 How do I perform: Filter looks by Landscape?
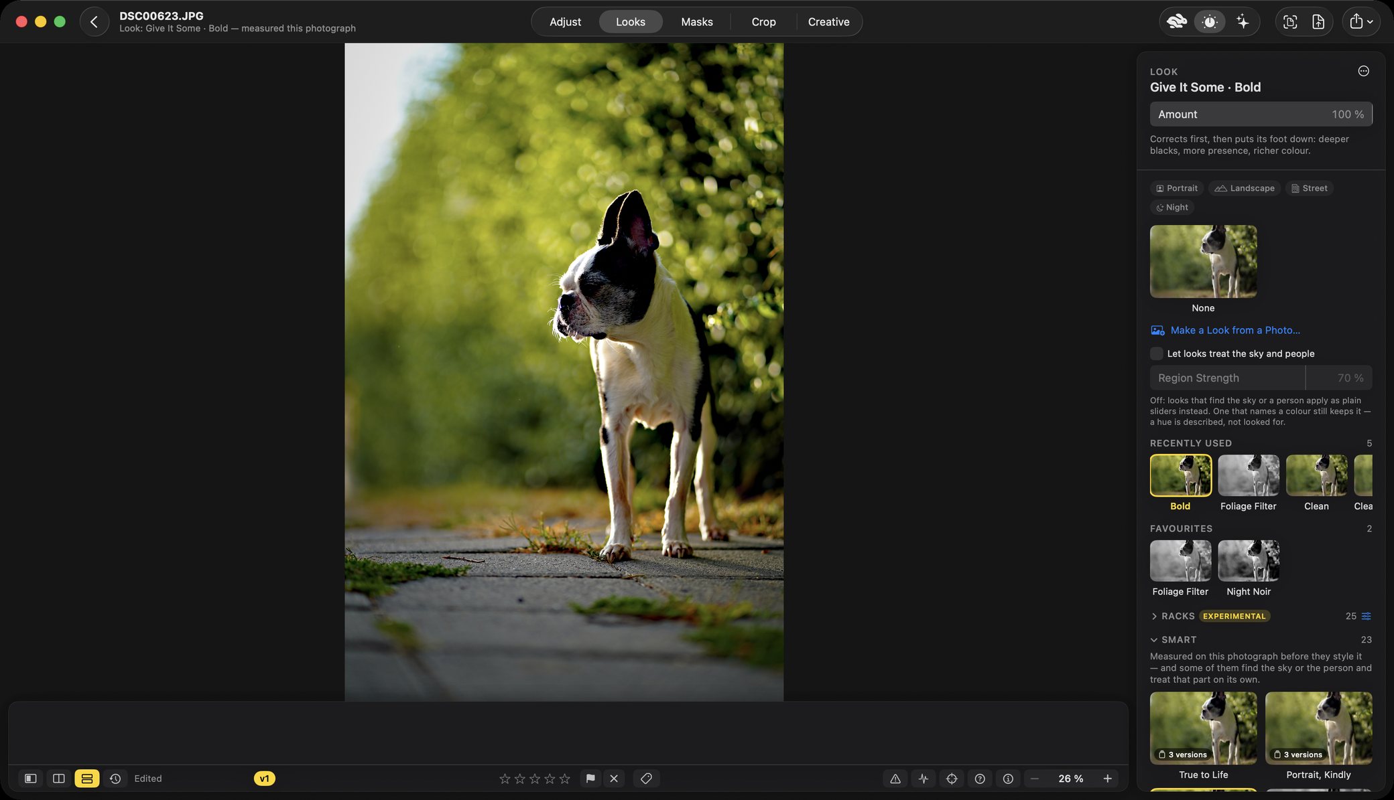[1245, 188]
